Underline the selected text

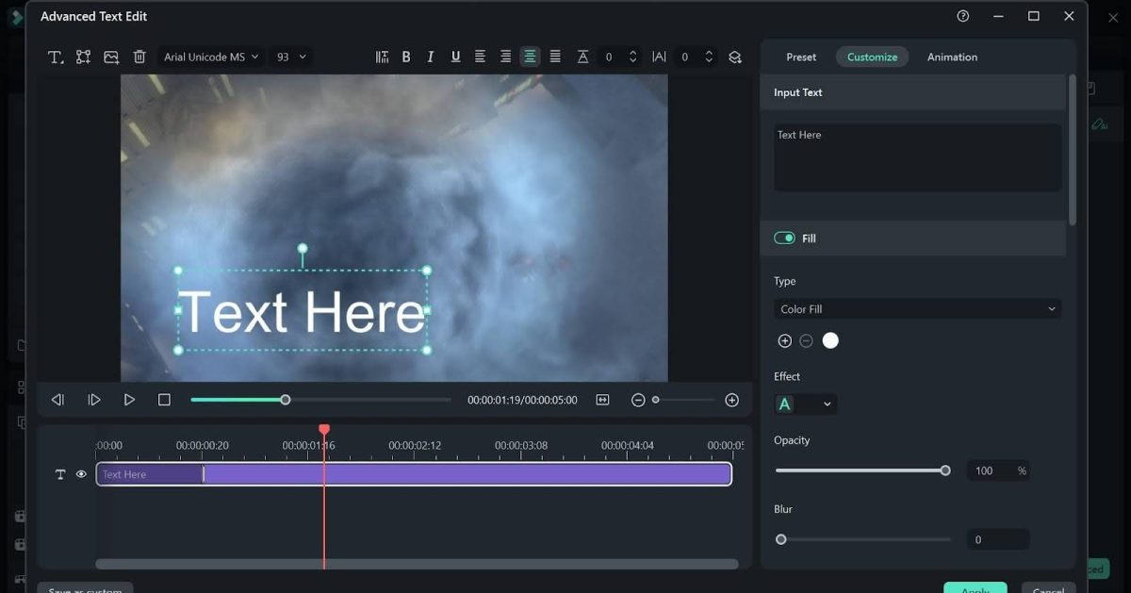[455, 57]
